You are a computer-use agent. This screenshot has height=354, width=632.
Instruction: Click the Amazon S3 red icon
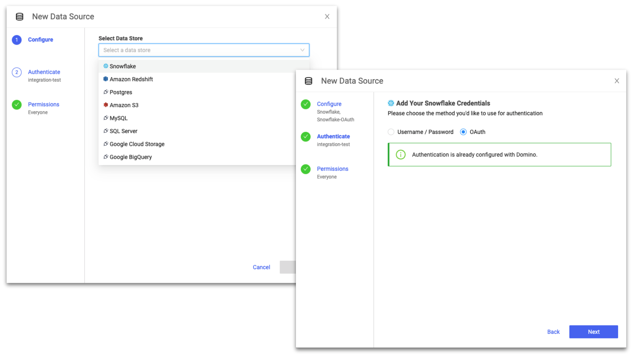click(106, 105)
